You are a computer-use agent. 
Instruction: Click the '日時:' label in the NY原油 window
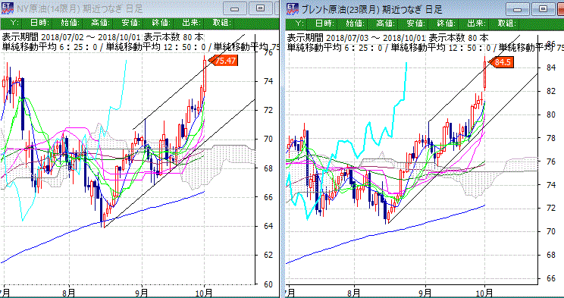(x=39, y=24)
